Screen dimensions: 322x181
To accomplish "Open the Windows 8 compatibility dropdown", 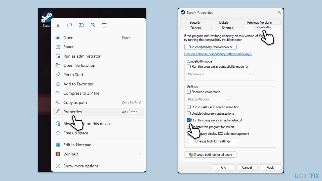I will click(220, 74).
